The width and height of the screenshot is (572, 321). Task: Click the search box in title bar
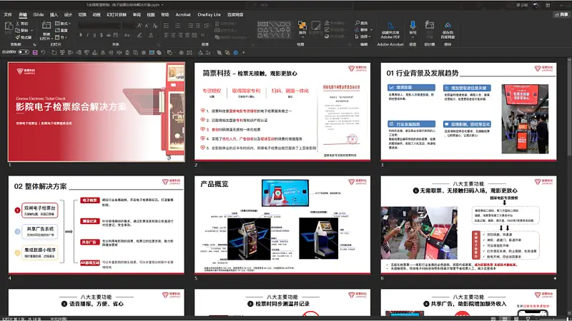click(300, 5)
